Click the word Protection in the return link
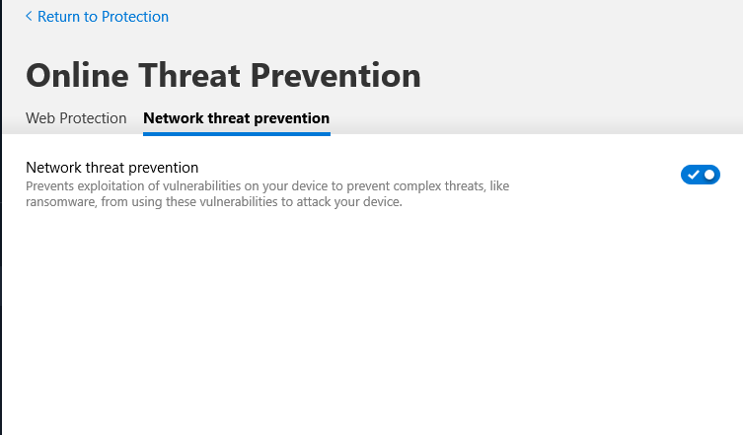743x435 pixels. pyautogui.click(x=136, y=17)
